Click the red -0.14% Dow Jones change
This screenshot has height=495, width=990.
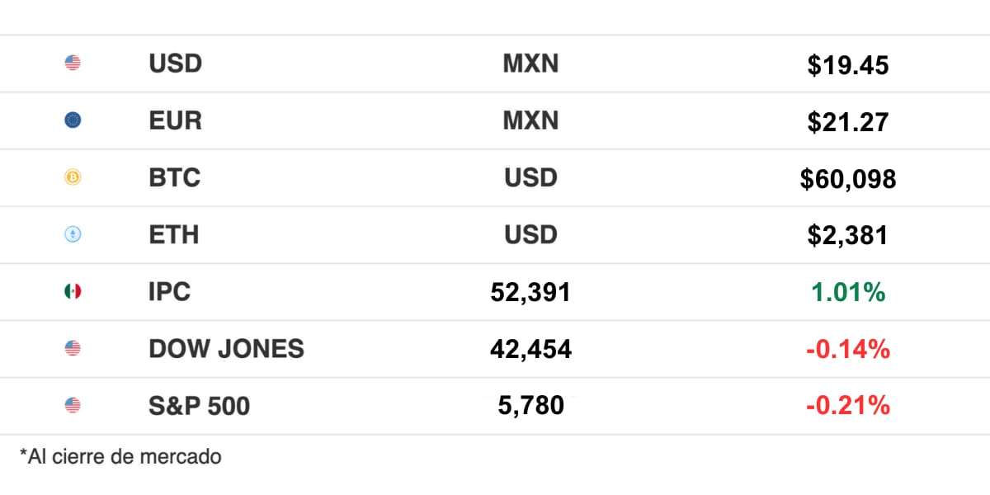tap(848, 349)
